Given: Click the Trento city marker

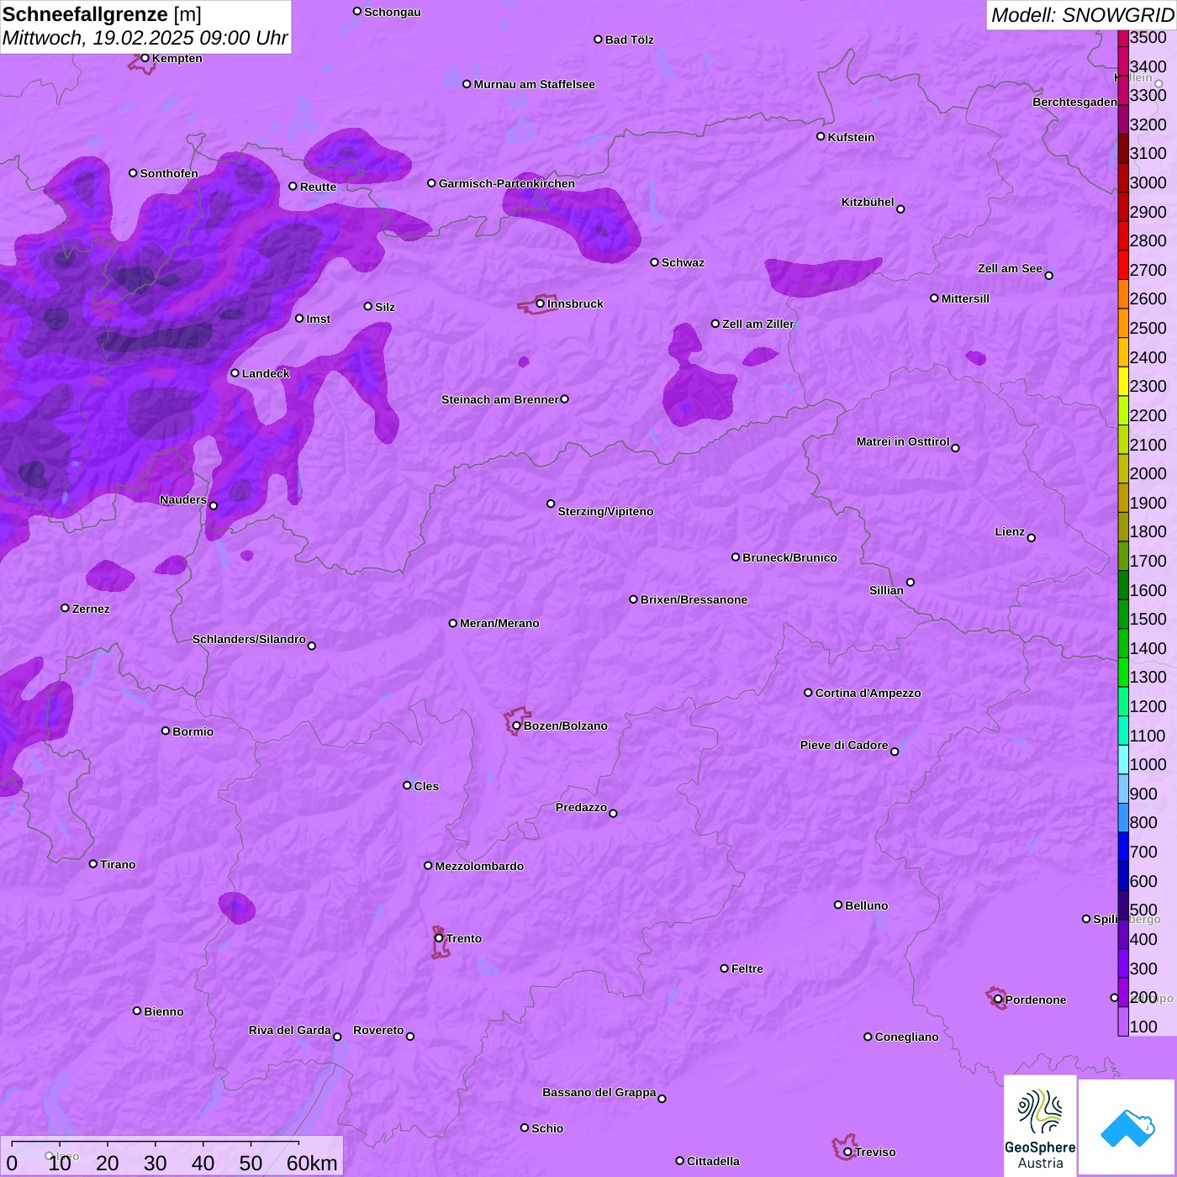Looking at the screenshot, I should (439, 938).
